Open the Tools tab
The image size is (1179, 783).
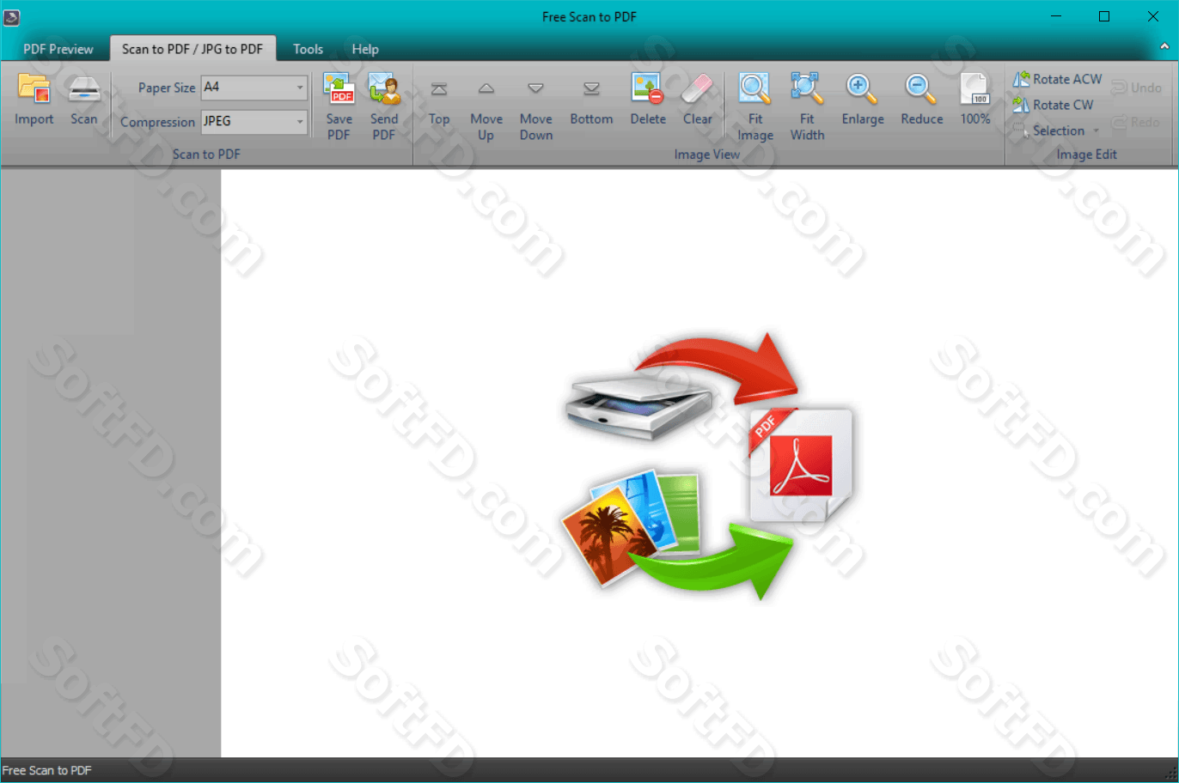pyautogui.click(x=308, y=49)
